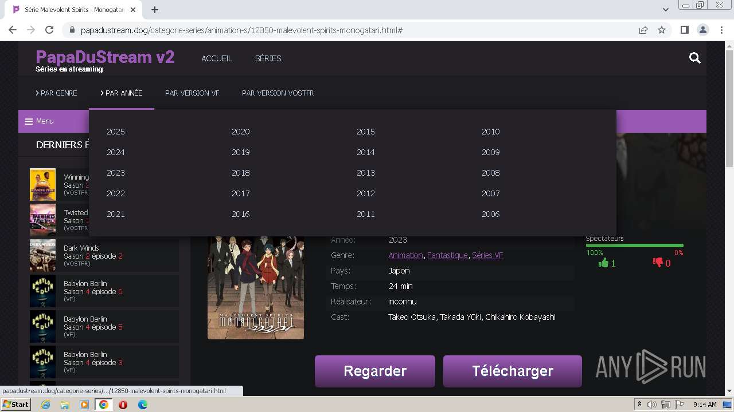Open Opera taskbar icon

(x=123, y=405)
